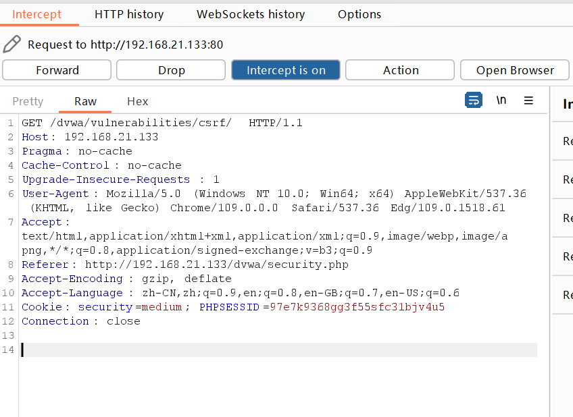
Task: Expand the first Inspector section row
Action: pyautogui.click(x=566, y=141)
